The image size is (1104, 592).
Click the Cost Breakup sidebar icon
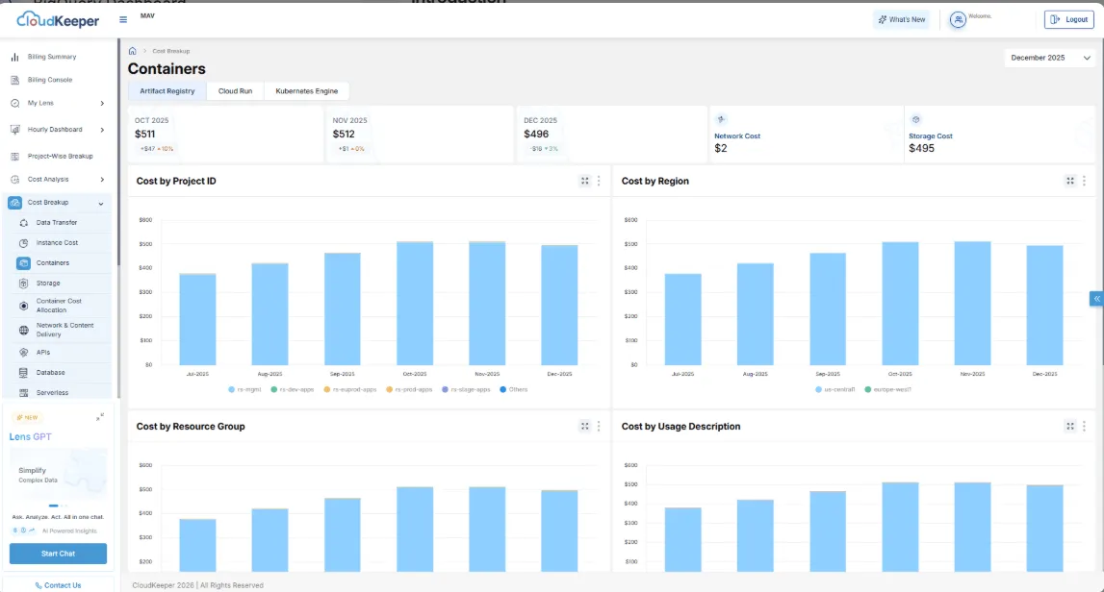pyautogui.click(x=14, y=203)
